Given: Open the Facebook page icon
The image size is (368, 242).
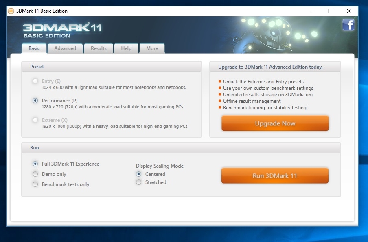Looking at the screenshot, I should tap(348, 25).
